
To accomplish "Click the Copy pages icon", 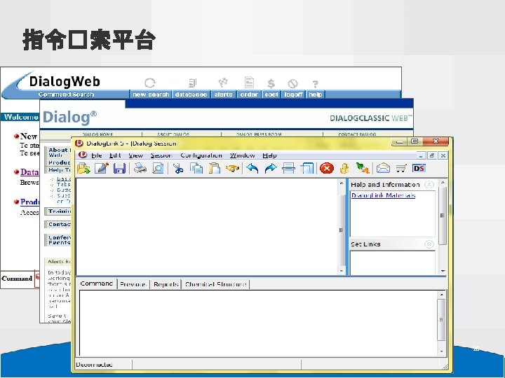I will (196, 169).
